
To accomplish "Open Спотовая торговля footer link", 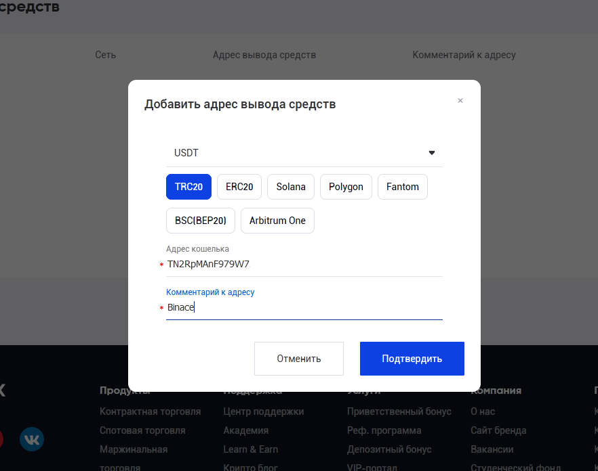I will pyautogui.click(x=142, y=430).
